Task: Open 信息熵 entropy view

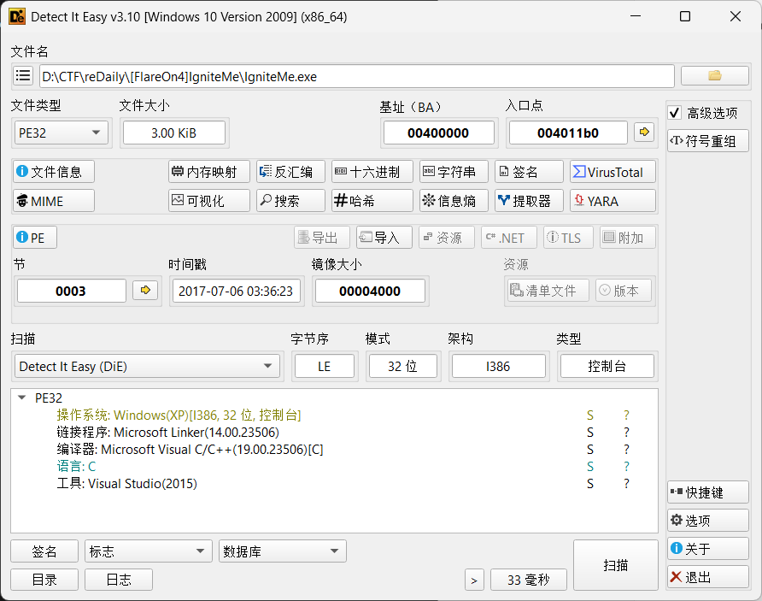Action: click(x=454, y=201)
